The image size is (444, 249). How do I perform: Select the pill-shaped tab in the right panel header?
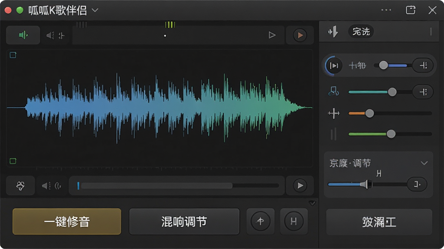pos(361,32)
